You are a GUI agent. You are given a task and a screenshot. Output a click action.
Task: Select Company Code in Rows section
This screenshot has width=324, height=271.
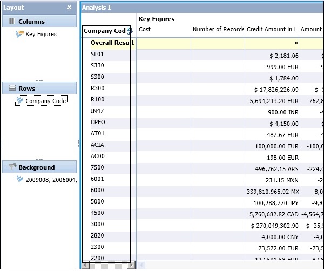coord(45,101)
